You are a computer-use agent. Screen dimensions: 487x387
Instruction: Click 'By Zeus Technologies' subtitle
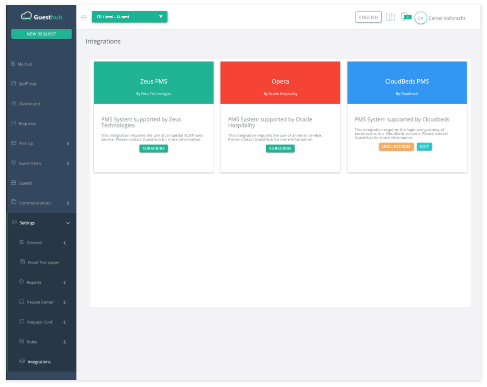coord(154,94)
